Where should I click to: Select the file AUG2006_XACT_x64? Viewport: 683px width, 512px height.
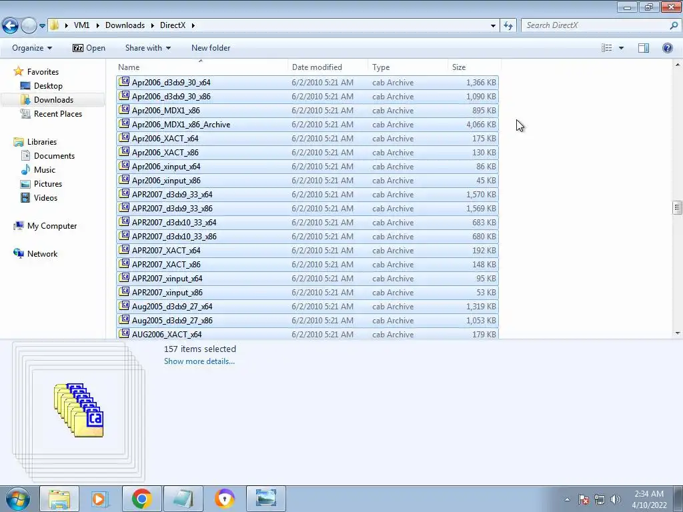tap(307, 334)
